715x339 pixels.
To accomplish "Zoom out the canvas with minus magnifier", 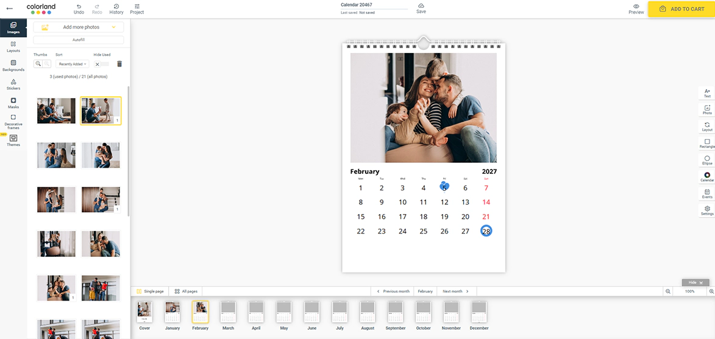I will click(x=668, y=291).
